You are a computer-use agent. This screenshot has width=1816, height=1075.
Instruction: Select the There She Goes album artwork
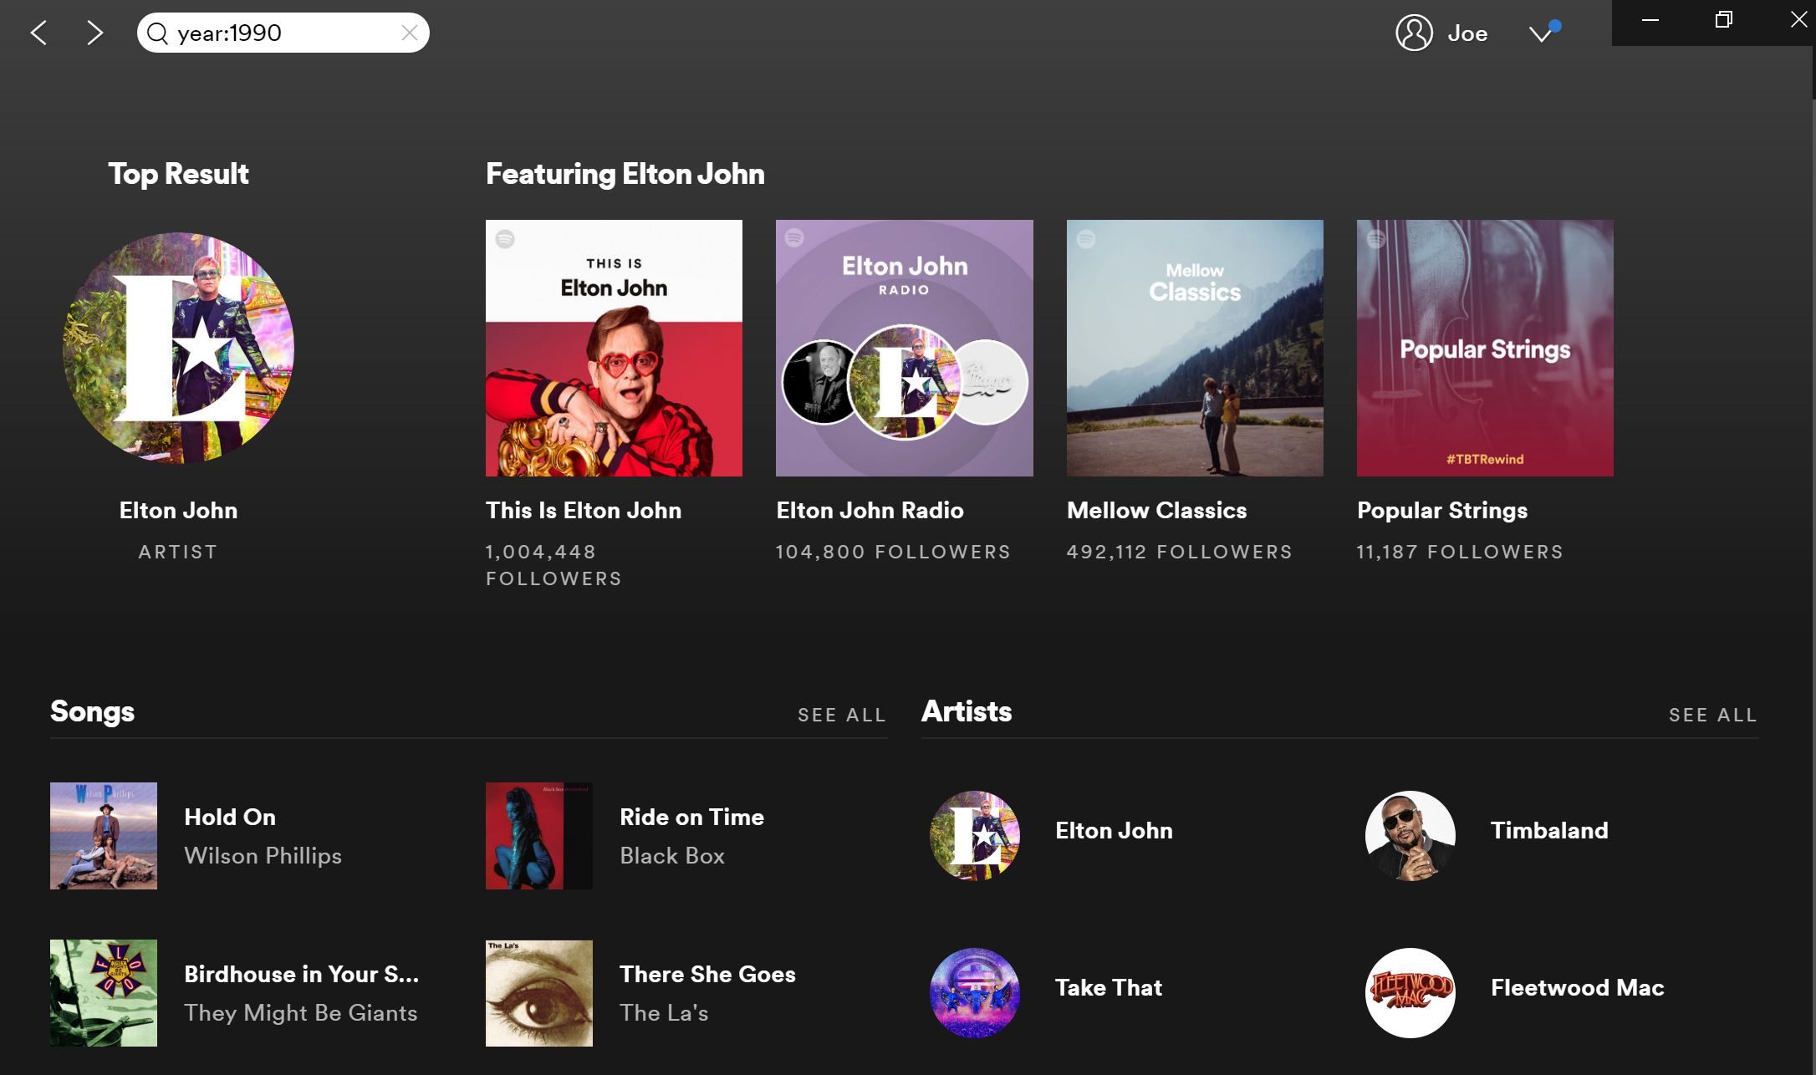539,993
